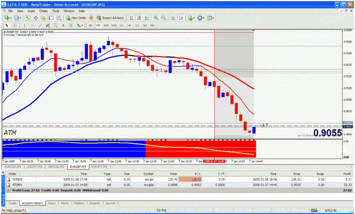Click the New Order button
The image size is (355, 214).
(76, 18)
